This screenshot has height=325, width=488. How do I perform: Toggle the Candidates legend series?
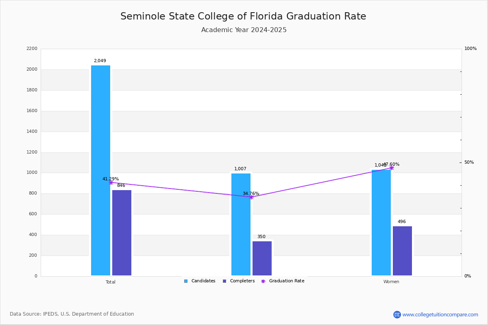pyautogui.click(x=200, y=281)
